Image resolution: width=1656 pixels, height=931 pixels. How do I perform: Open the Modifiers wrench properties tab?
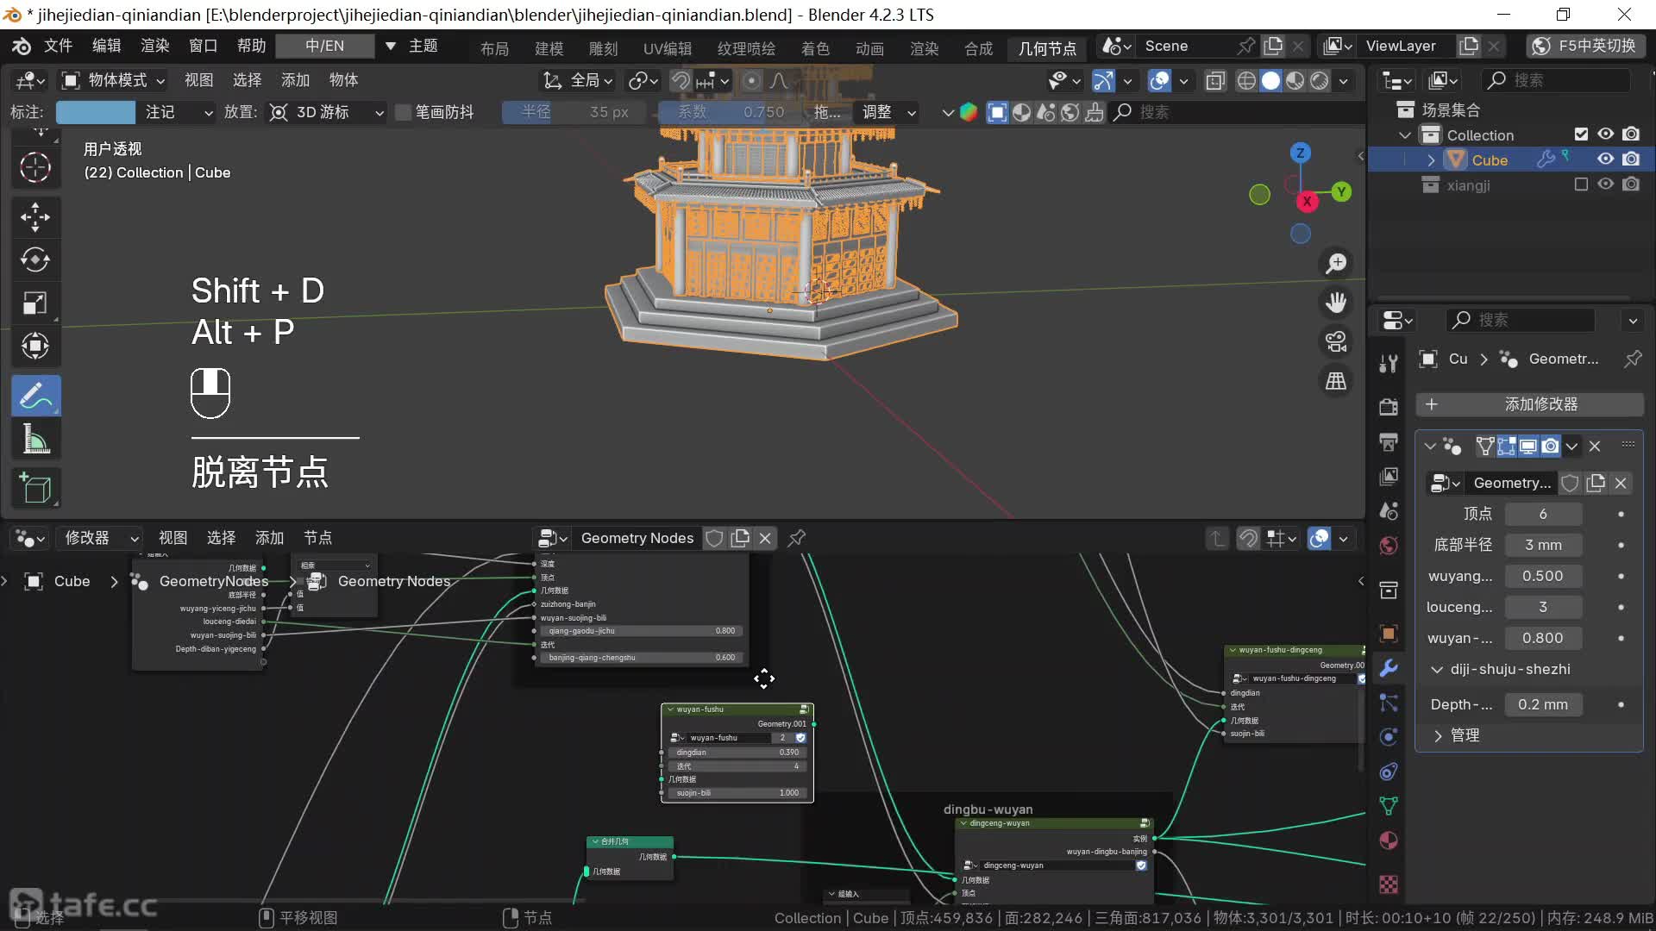point(1389,668)
